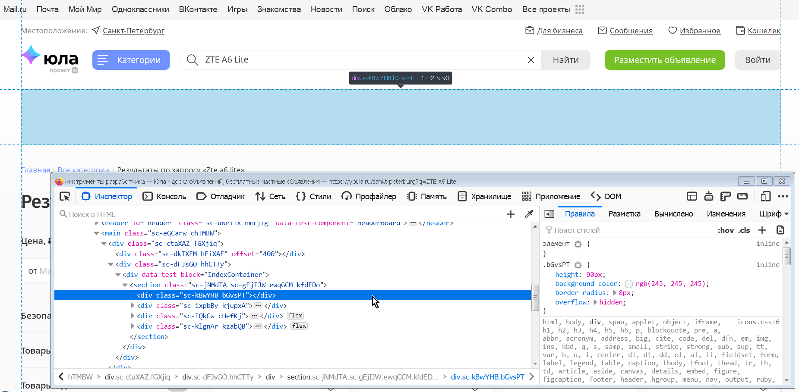Screen dimensions: 799x392
Task: Collapse the section sc-jNMdTA node
Action: pos(125,285)
